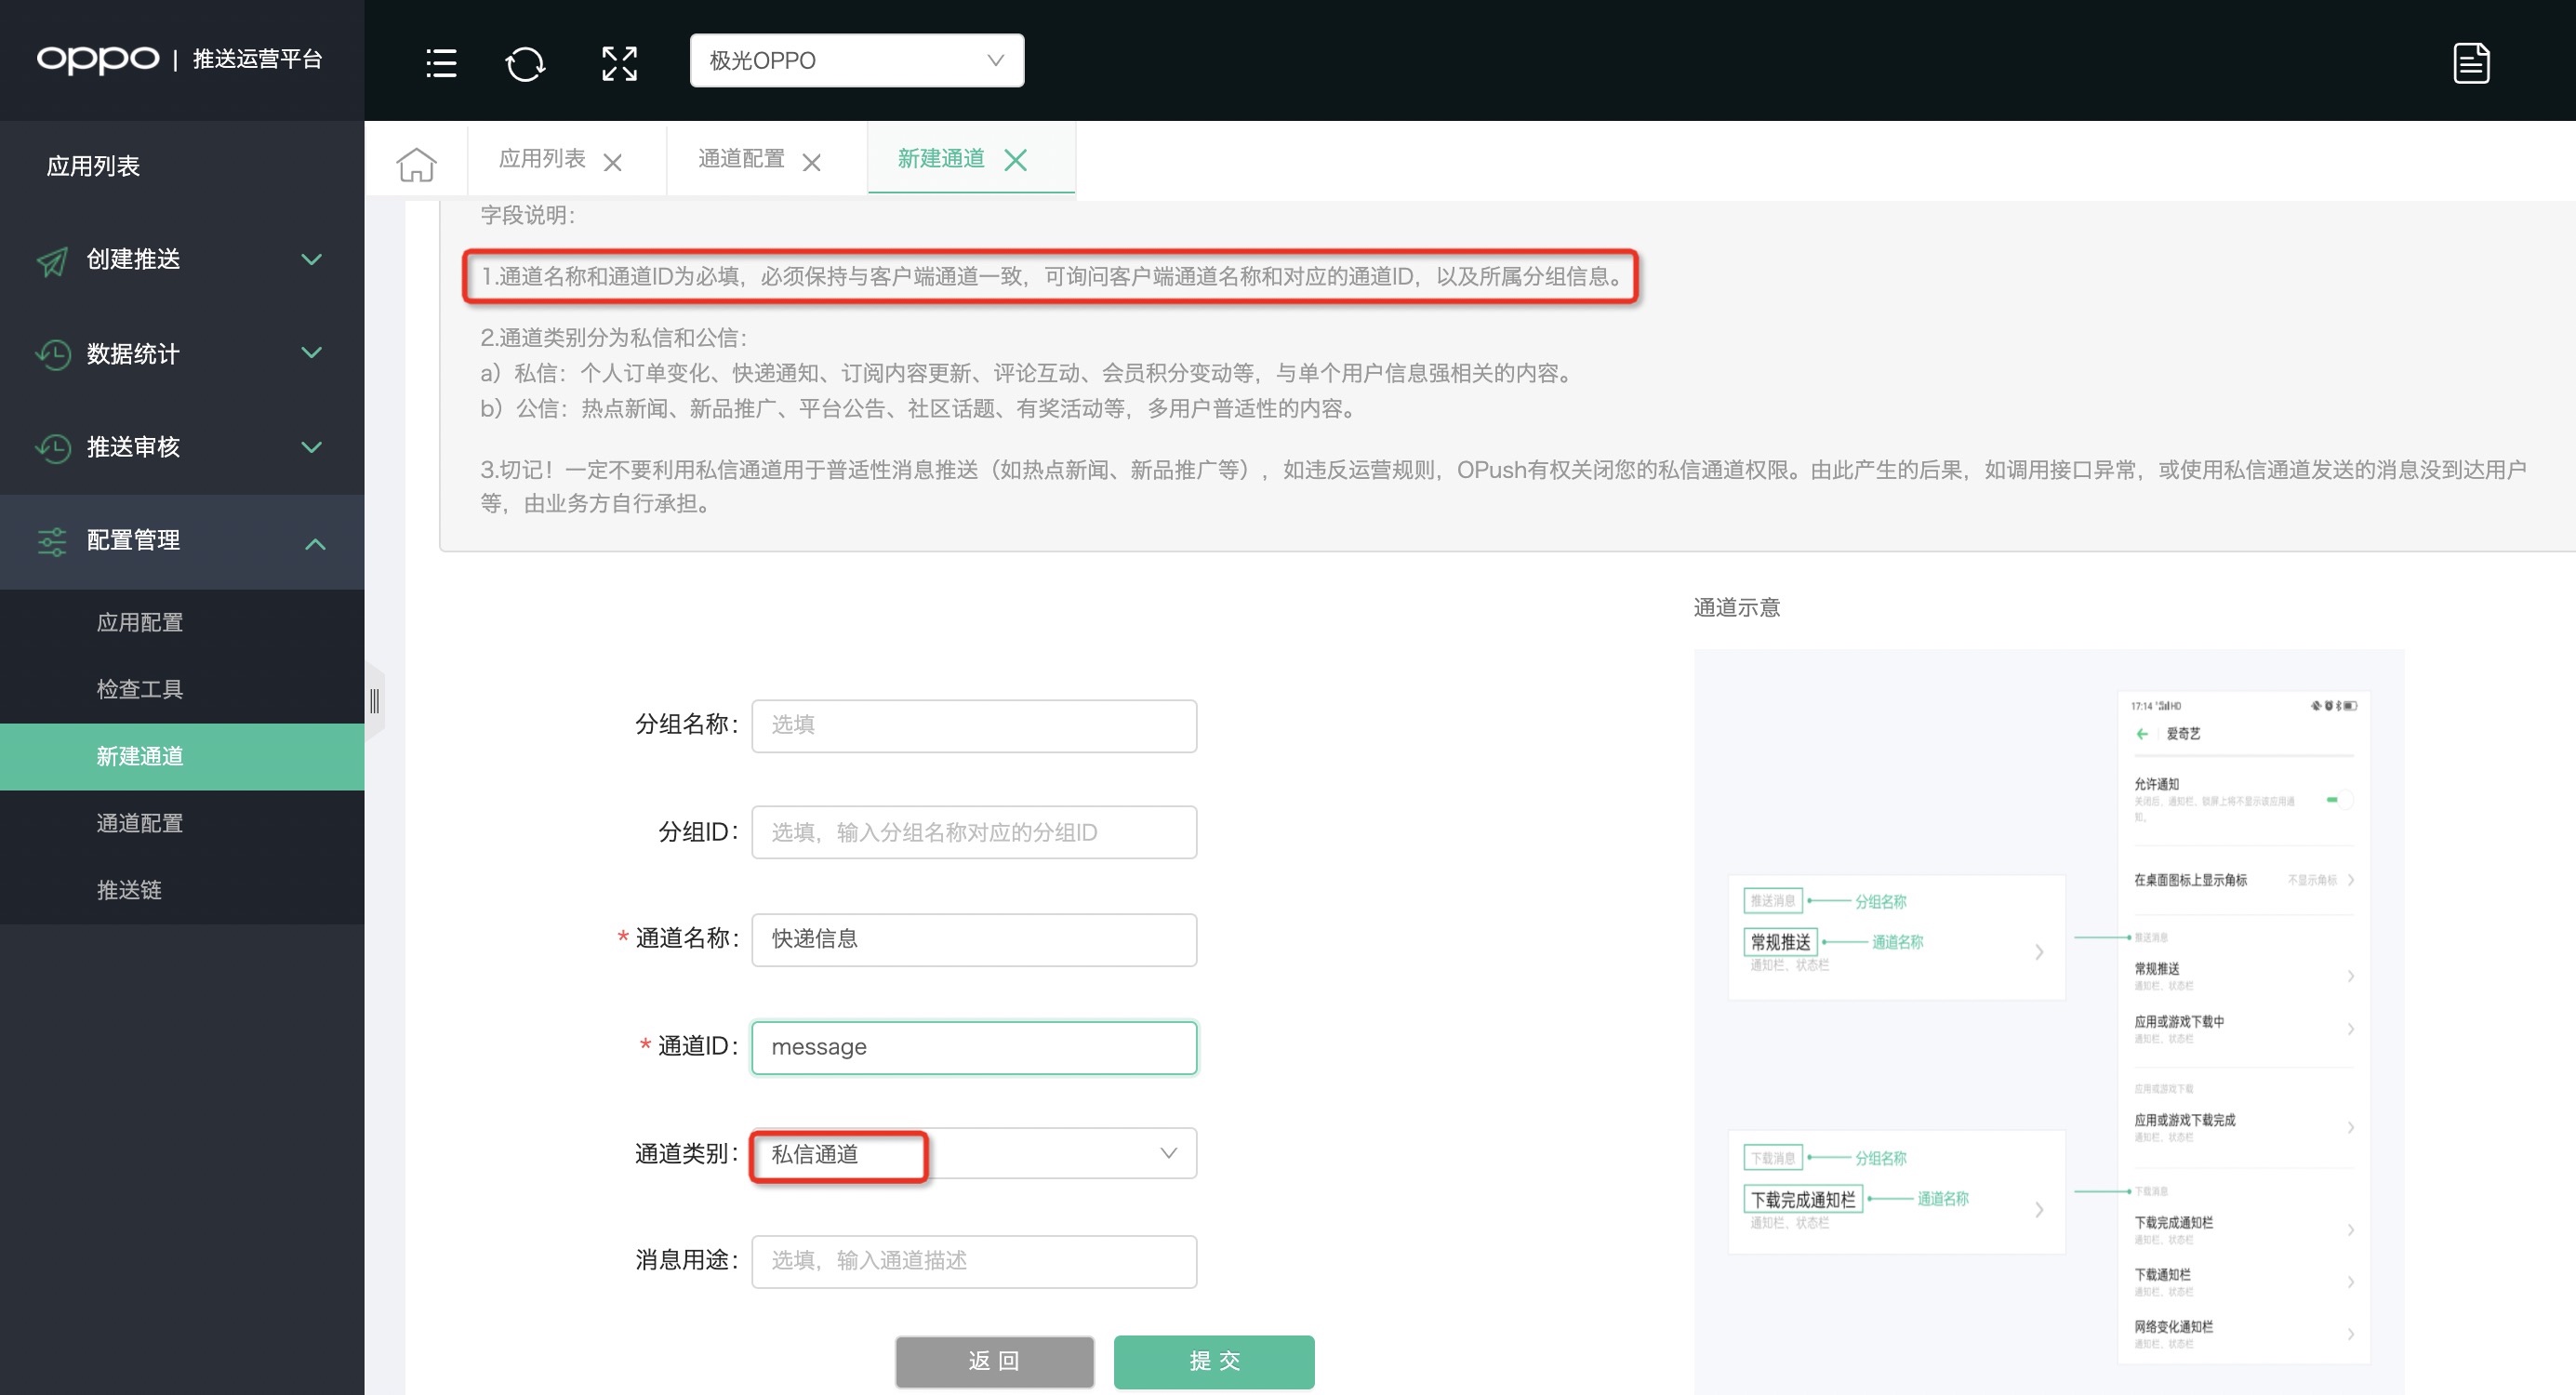Click the clock icon beside 推送审核
Image resolution: width=2576 pixels, height=1395 pixels.
click(x=53, y=447)
